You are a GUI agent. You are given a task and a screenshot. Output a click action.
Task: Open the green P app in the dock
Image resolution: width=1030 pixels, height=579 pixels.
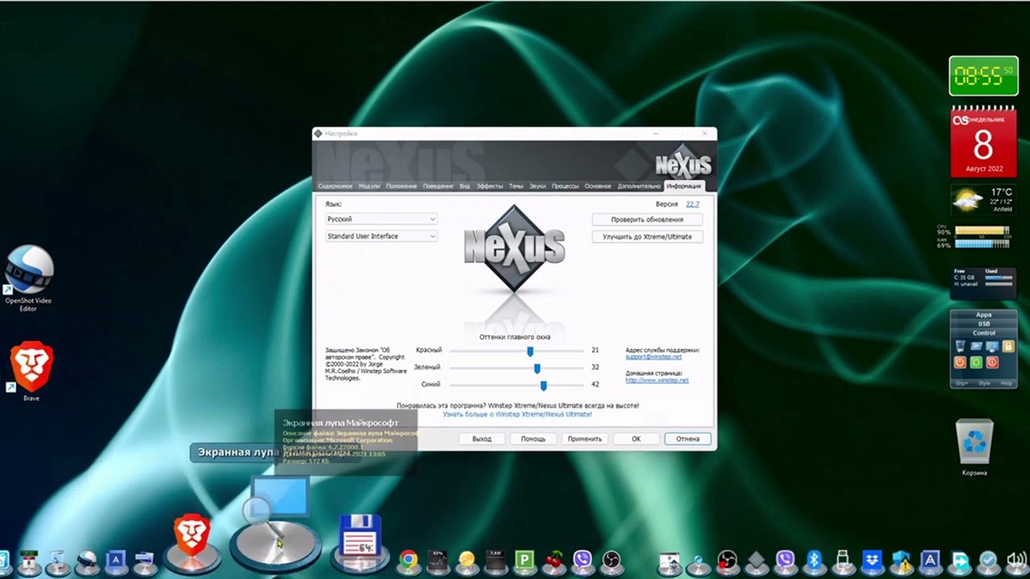click(525, 560)
